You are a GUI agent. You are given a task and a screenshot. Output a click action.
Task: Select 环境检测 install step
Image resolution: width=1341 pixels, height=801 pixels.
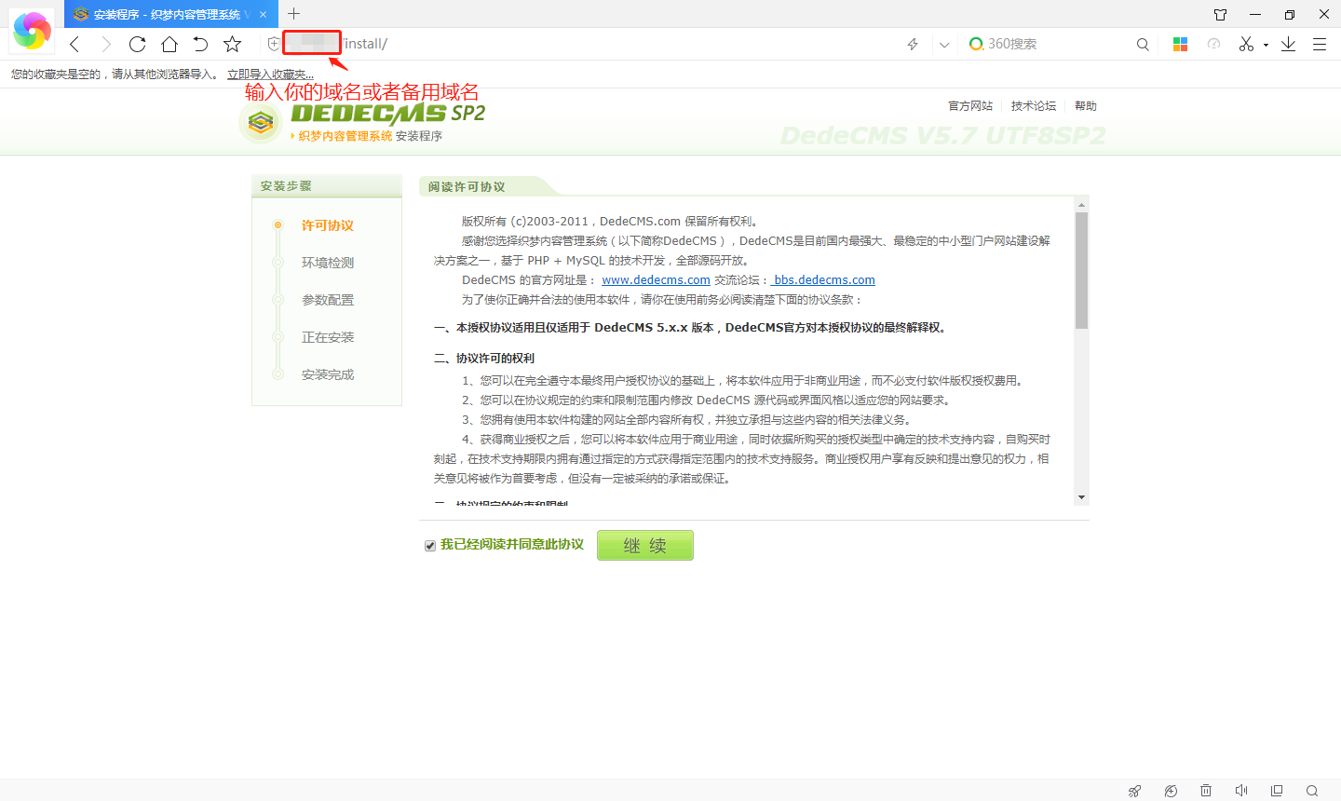click(x=328, y=263)
